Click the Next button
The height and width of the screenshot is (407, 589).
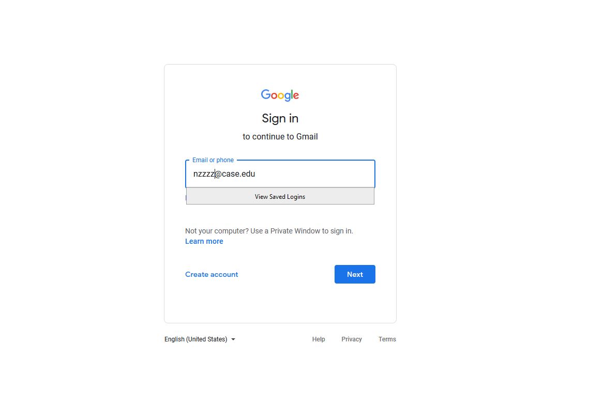point(355,274)
